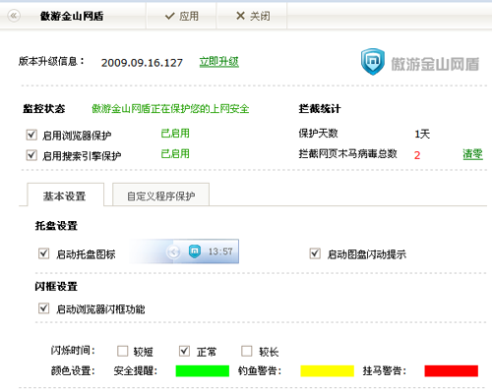Image resolution: width=492 pixels, height=389 pixels.
Task: Pick the red 挂马警告 color swatch
Action: (452, 371)
